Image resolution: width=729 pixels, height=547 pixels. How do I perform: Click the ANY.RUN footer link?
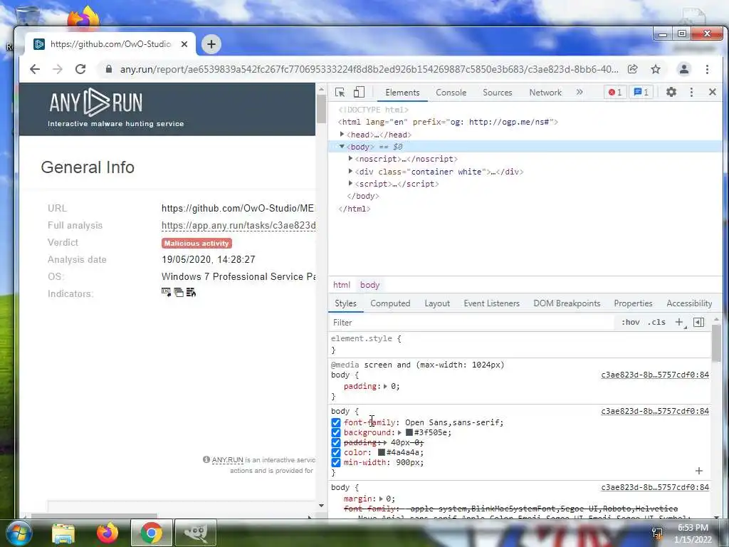pyautogui.click(x=227, y=460)
